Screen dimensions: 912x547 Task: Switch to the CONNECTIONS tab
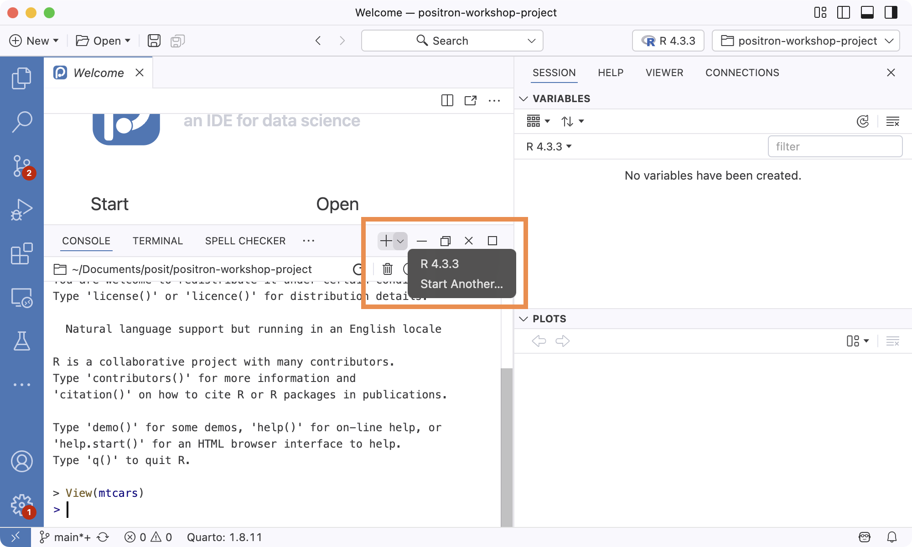[742, 72]
